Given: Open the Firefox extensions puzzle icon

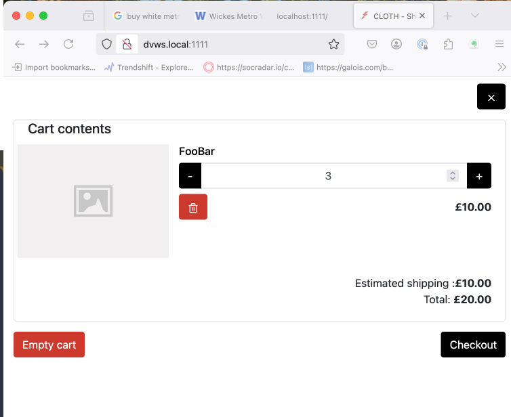Looking at the screenshot, I should pyautogui.click(x=448, y=44).
